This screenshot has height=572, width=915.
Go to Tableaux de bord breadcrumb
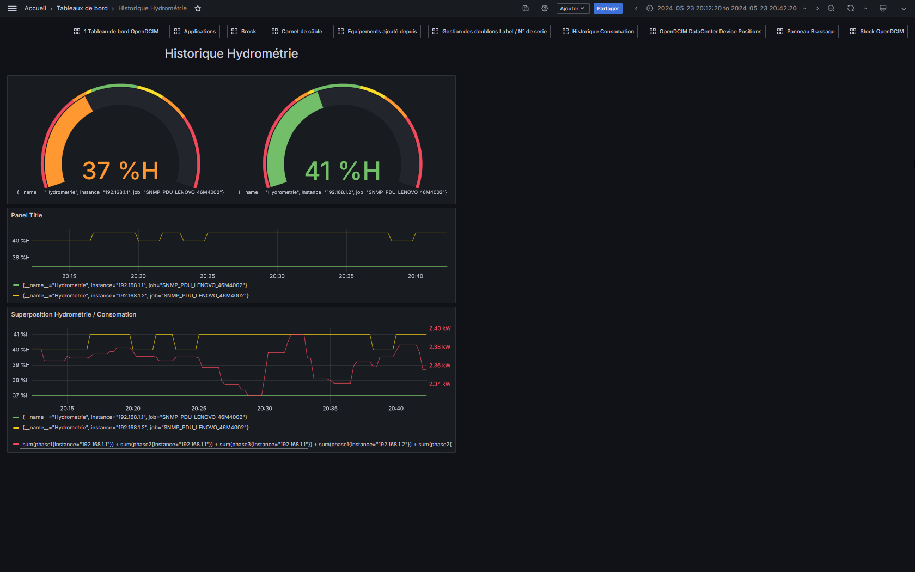click(x=82, y=8)
